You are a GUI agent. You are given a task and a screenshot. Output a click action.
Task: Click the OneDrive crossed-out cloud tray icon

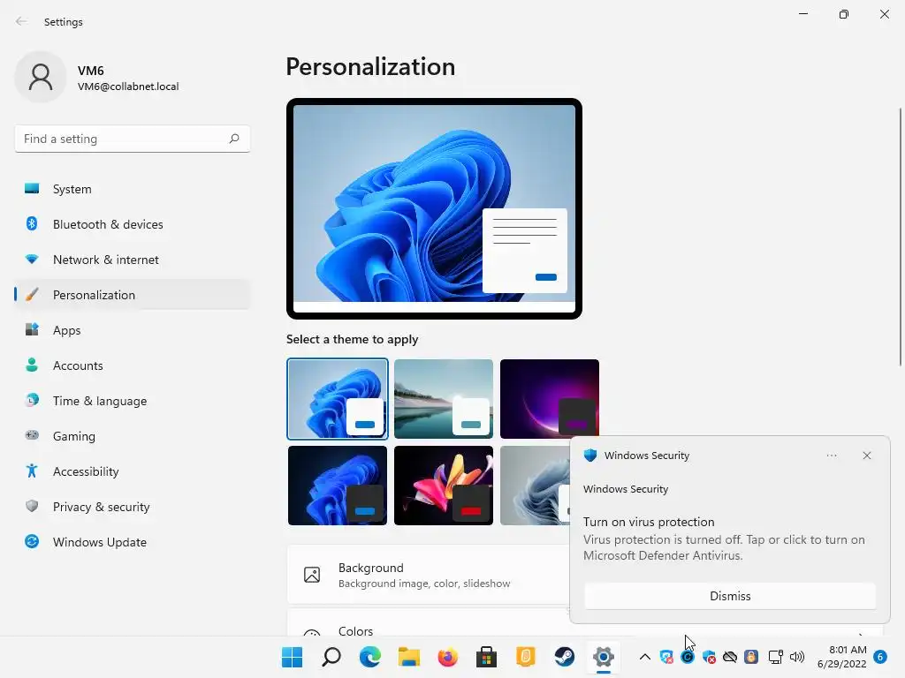(730, 657)
